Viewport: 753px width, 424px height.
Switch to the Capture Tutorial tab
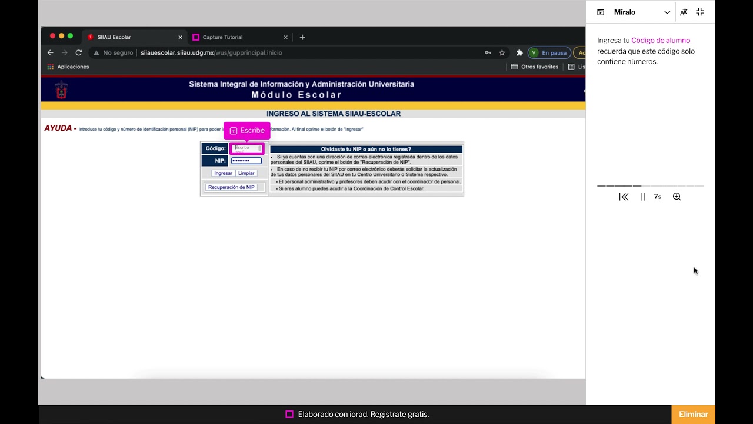point(222,37)
